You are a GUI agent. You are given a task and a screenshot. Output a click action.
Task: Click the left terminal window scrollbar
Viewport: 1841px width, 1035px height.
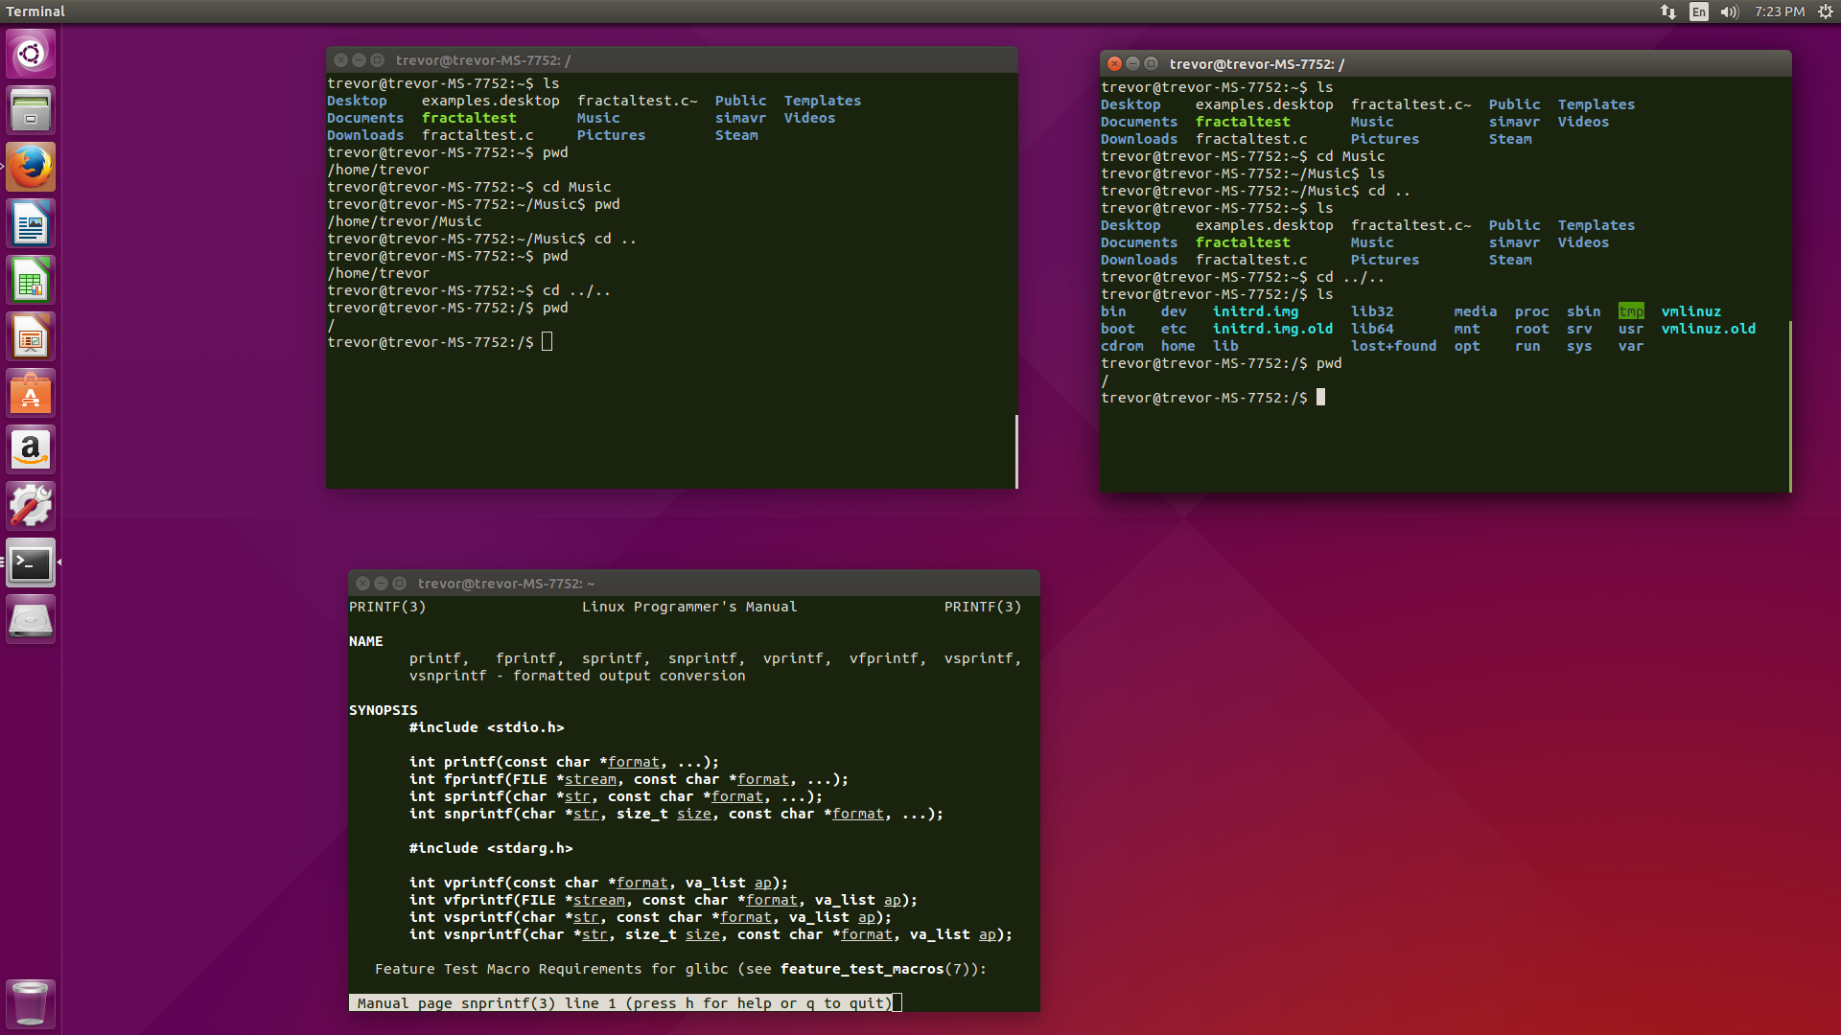tap(1016, 450)
